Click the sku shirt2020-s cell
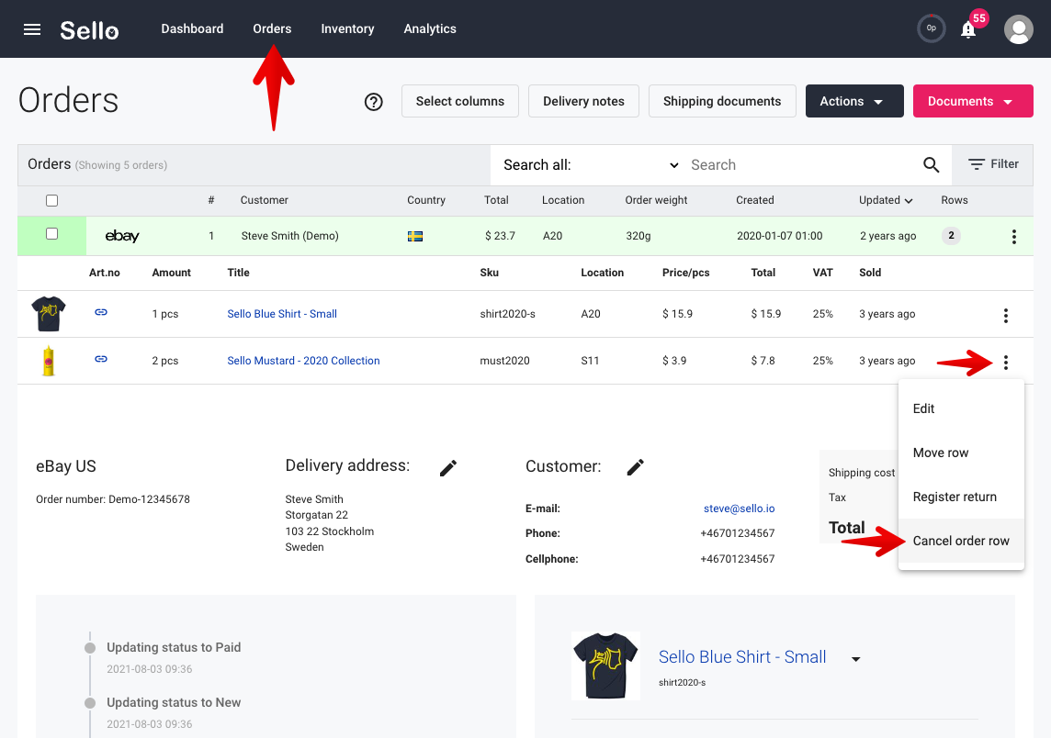Image resolution: width=1051 pixels, height=738 pixels. tap(507, 314)
